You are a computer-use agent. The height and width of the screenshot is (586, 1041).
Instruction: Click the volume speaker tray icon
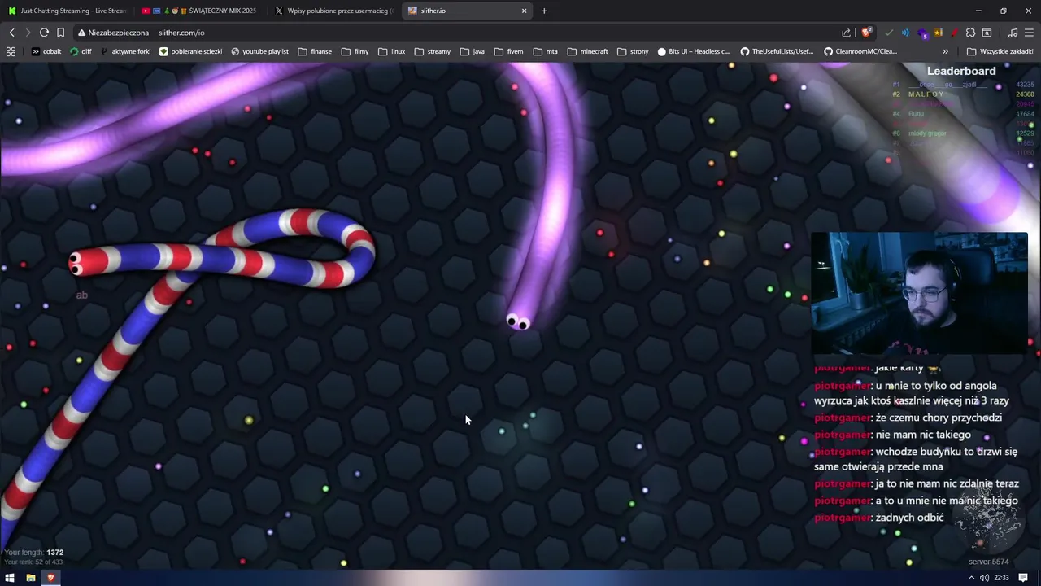point(984,578)
